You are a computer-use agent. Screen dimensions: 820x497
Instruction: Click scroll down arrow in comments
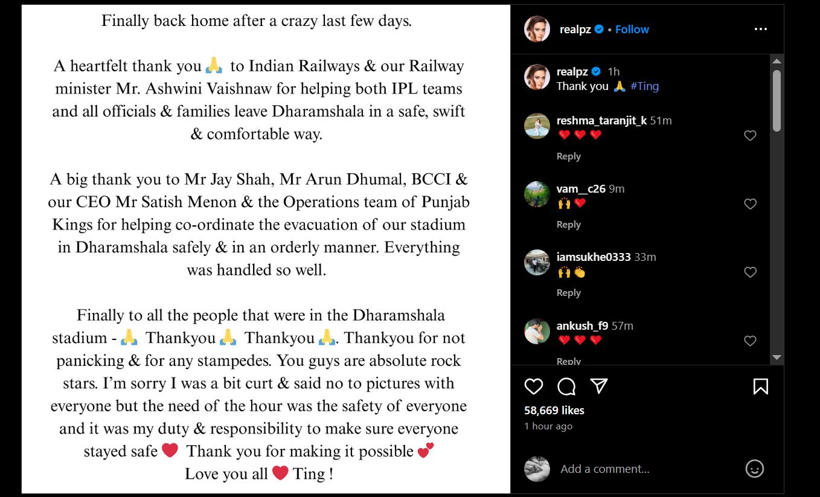[777, 358]
